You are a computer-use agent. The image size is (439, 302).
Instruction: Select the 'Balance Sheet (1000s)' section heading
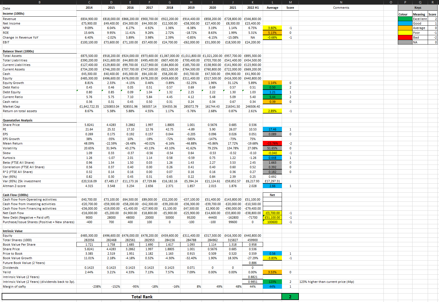[39, 51]
